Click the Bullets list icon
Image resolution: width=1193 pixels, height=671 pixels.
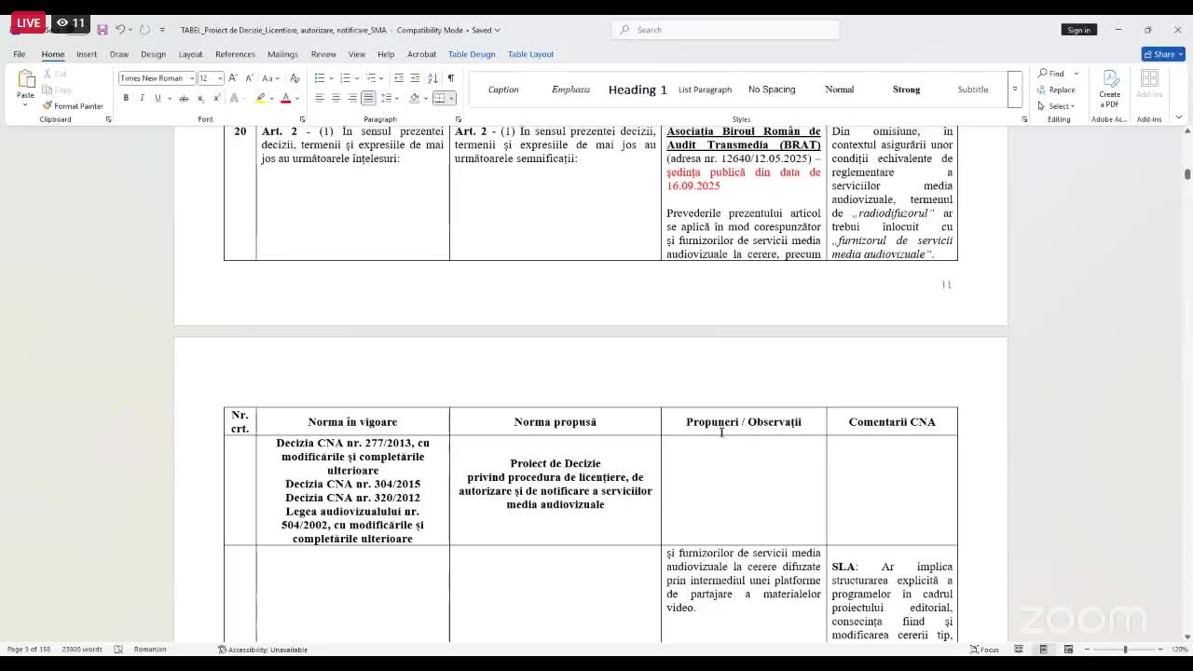pos(320,78)
